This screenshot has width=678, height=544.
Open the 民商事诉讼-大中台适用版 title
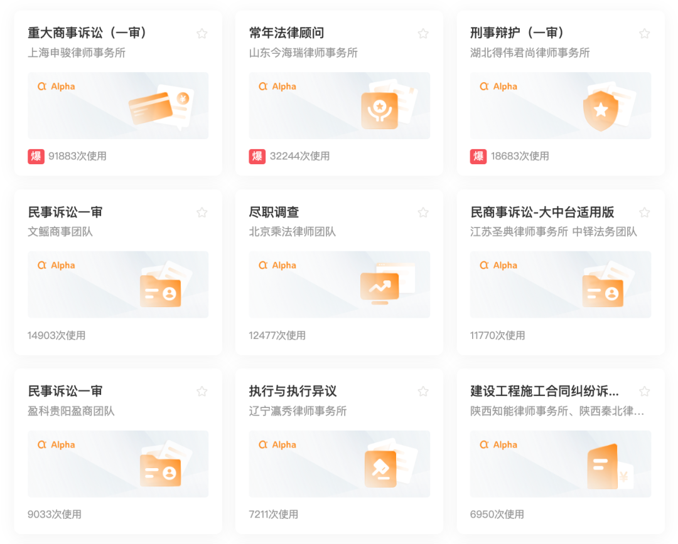coord(542,212)
